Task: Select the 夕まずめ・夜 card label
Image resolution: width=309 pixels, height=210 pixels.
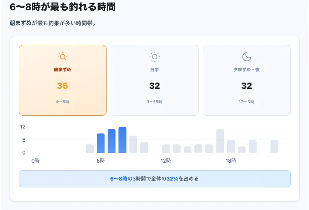Action: point(246,70)
